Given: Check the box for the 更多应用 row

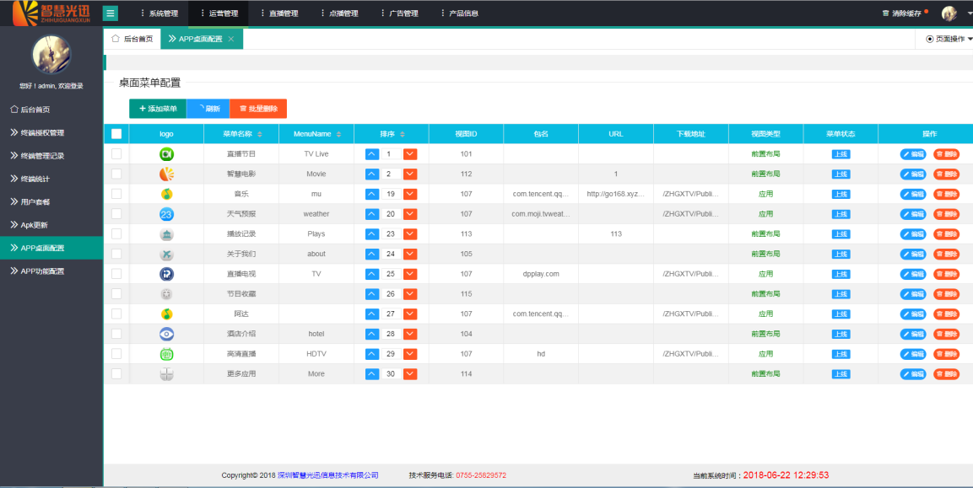Looking at the screenshot, I should click(x=116, y=373).
